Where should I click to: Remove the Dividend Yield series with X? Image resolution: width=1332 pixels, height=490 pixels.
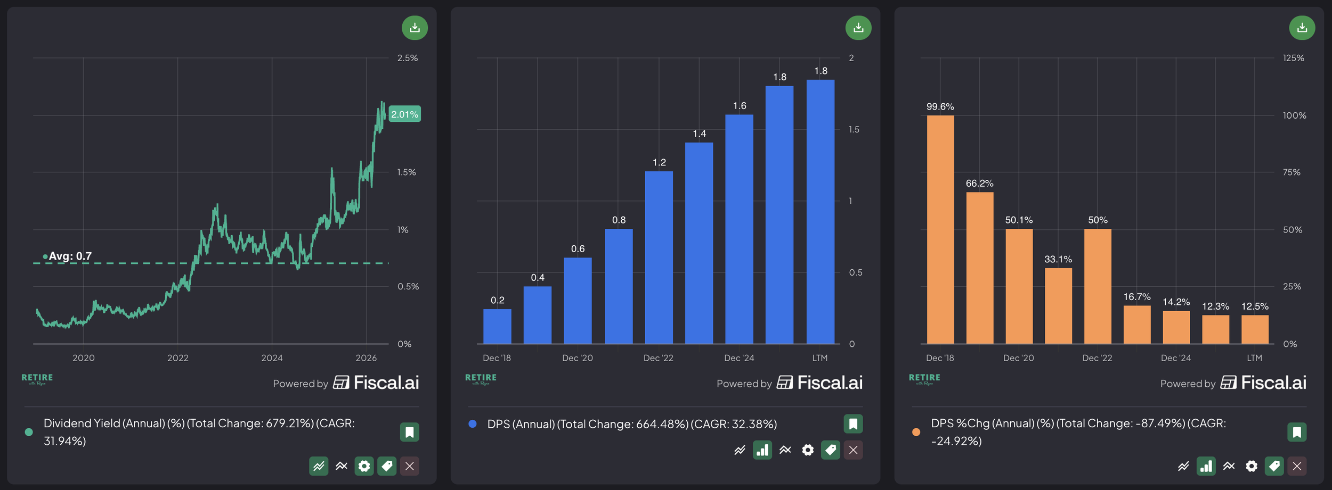tap(410, 466)
